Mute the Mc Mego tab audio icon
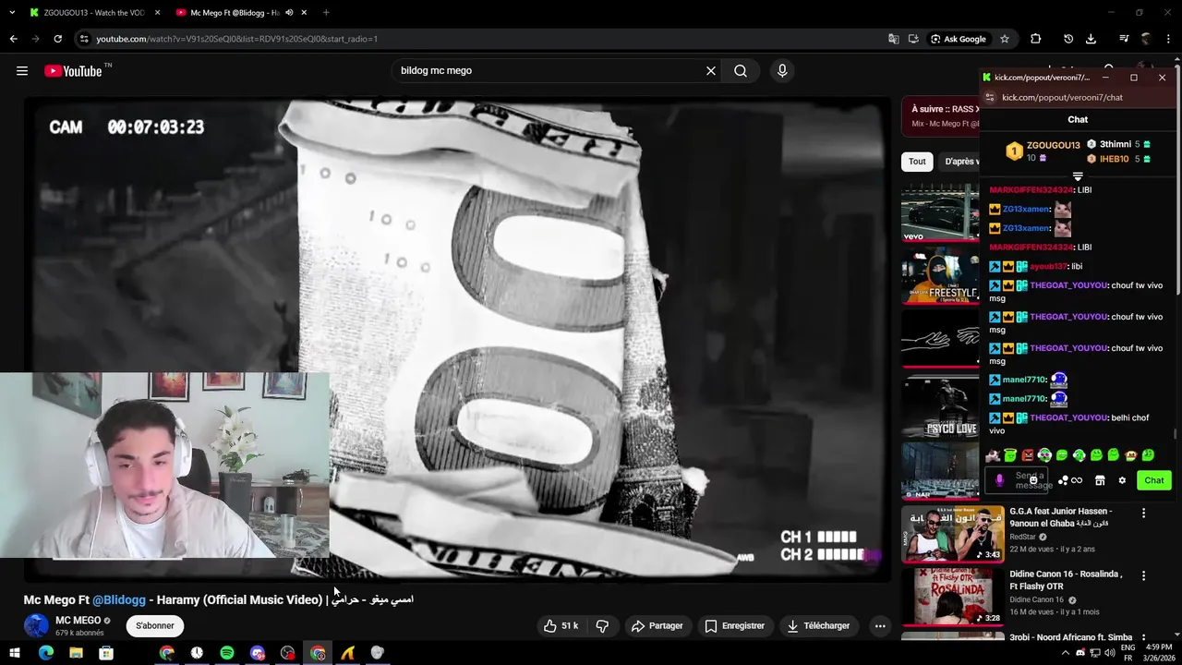1182x665 pixels. [290, 13]
